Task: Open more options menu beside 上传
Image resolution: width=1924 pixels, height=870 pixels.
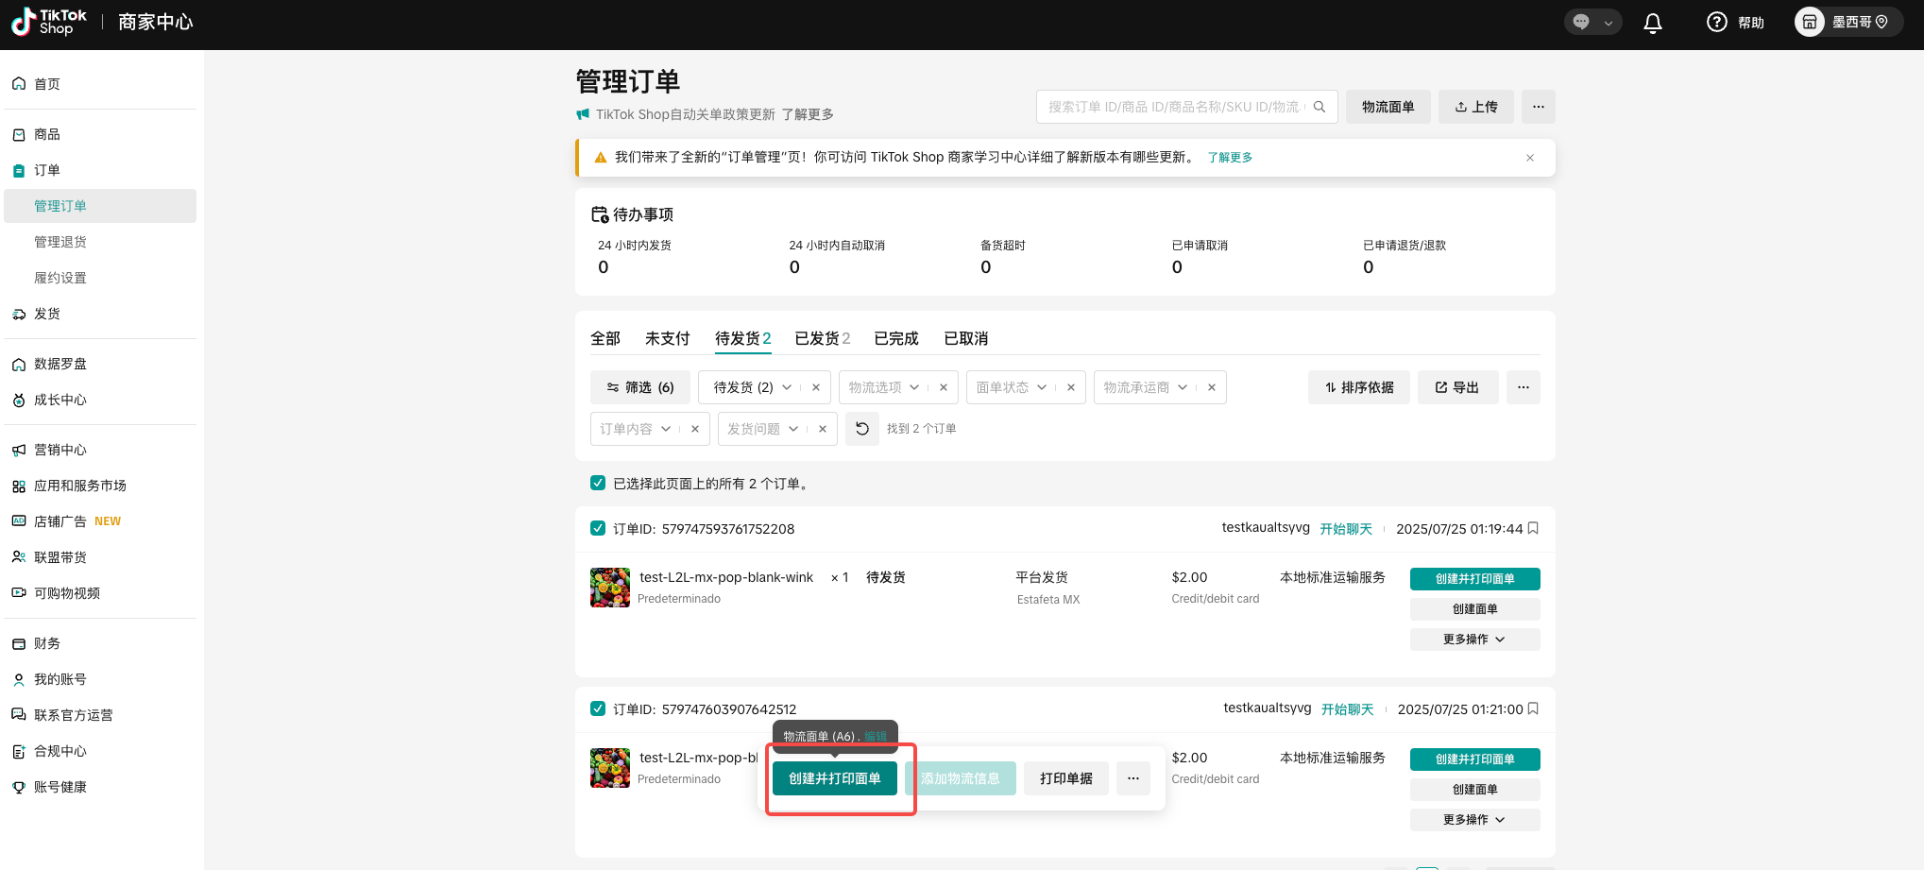Action: [x=1538, y=107]
